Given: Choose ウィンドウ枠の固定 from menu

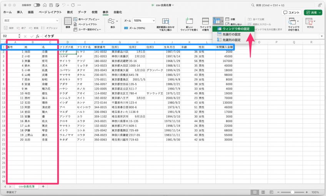Looking at the screenshot, I should 234,29.
